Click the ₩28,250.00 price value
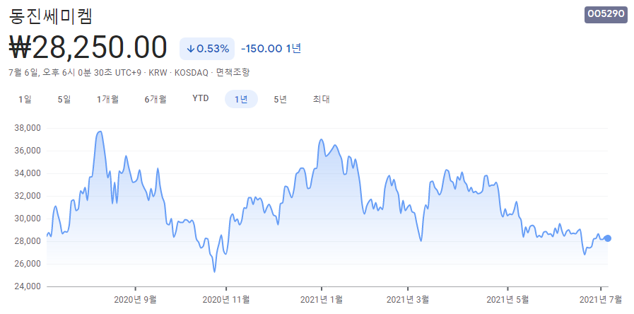 tap(88, 47)
